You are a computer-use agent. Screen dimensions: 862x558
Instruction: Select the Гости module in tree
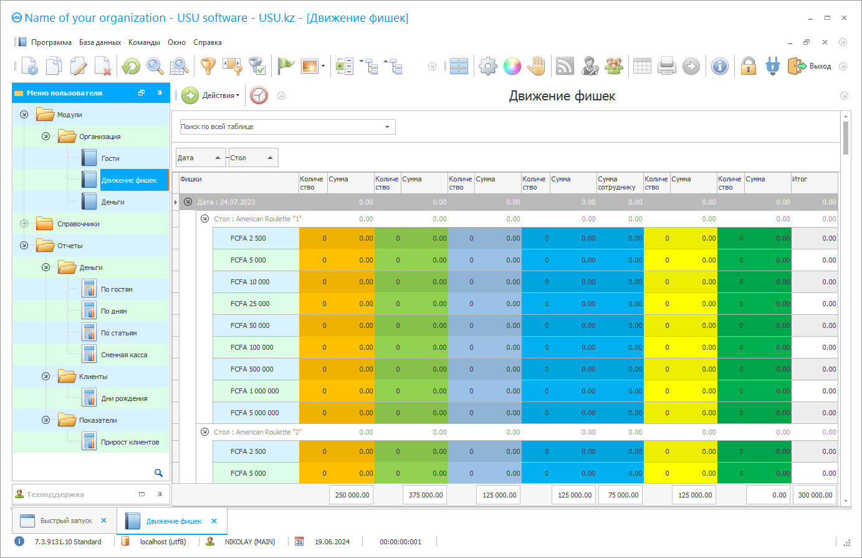[x=110, y=158]
